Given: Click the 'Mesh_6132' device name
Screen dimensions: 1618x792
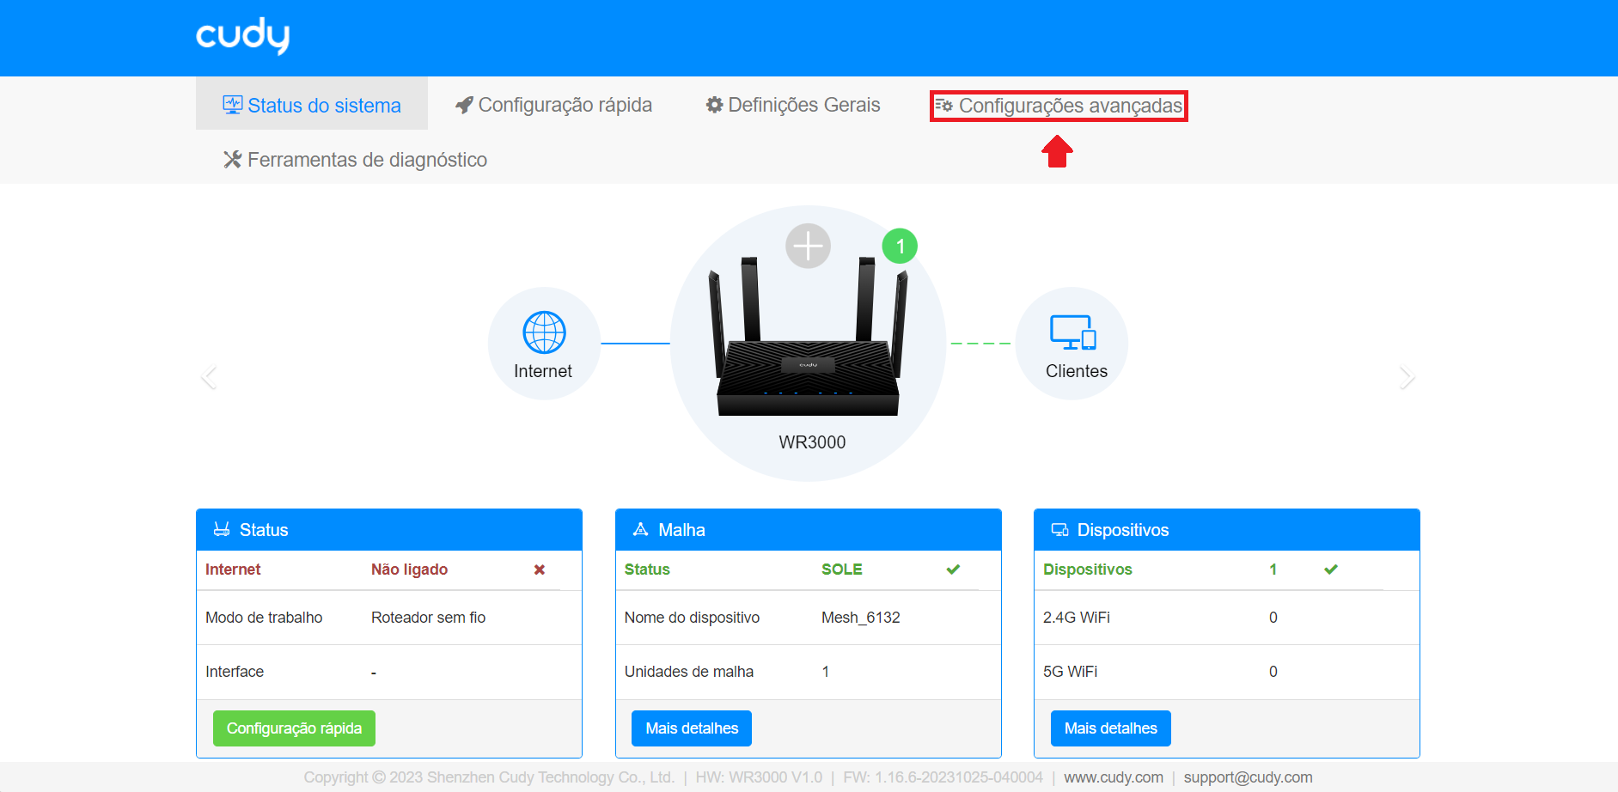Looking at the screenshot, I should [x=860, y=618].
